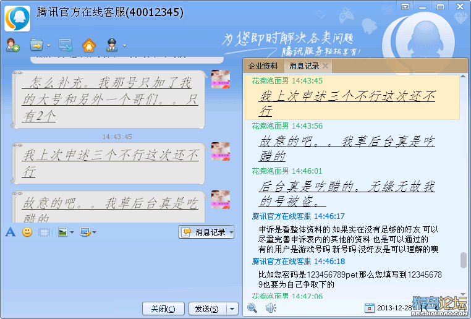Click the send file folder icon
The width and height of the screenshot is (471, 319).
click(x=36, y=45)
